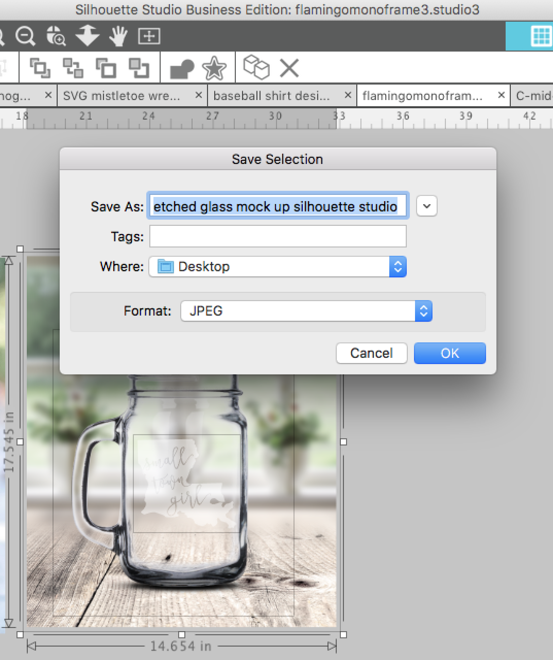Click the Fit to Page icon

149,36
